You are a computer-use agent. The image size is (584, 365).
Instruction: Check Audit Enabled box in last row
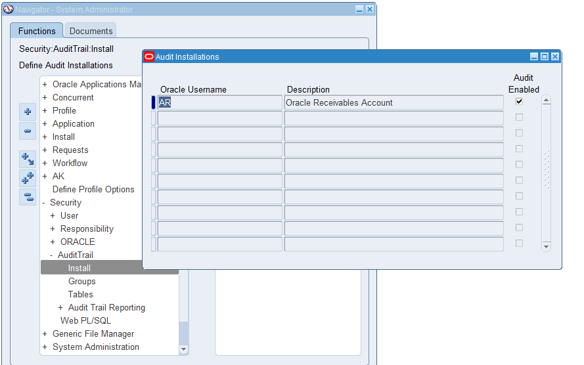[x=519, y=243]
